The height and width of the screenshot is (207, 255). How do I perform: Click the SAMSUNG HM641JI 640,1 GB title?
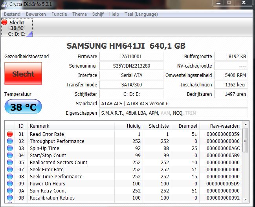pos(126,46)
